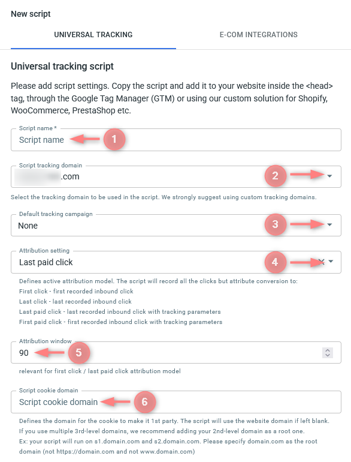The height and width of the screenshot is (462, 351).
Task: Click the red number 4 marker badge
Action: 275,262
